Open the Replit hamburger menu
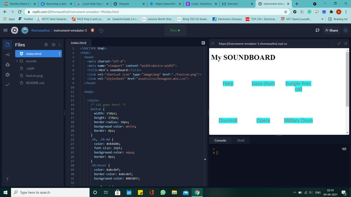Screen dimensions: 351x197 pos(5,30)
